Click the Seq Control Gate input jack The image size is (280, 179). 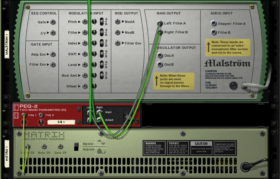tap(53, 22)
